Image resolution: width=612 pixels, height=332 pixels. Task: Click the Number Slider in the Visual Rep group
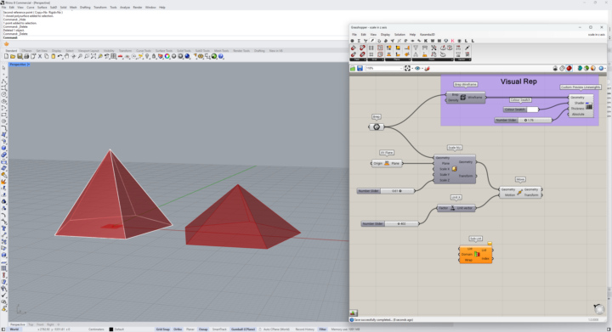pos(524,120)
